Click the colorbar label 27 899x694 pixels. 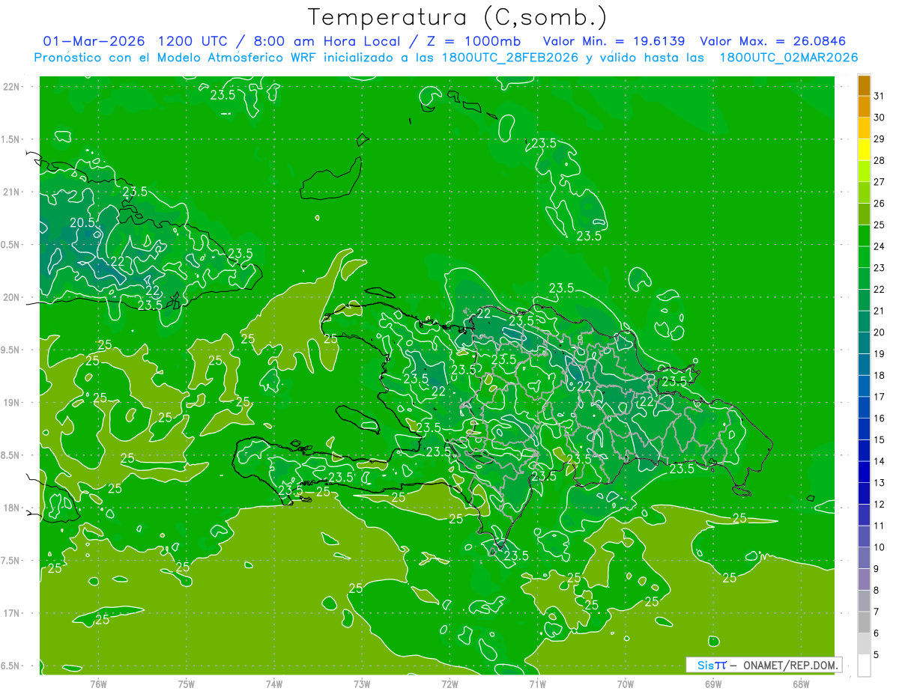click(x=880, y=182)
